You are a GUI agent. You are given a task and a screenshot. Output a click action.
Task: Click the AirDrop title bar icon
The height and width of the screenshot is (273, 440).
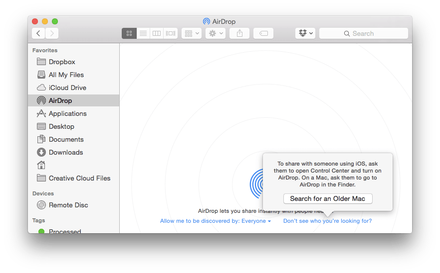[206, 21]
